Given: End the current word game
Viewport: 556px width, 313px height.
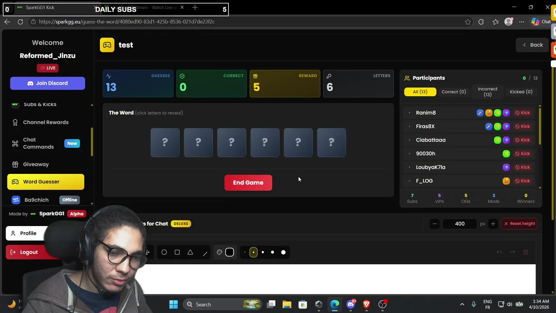Looking at the screenshot, I should (248, 183).
